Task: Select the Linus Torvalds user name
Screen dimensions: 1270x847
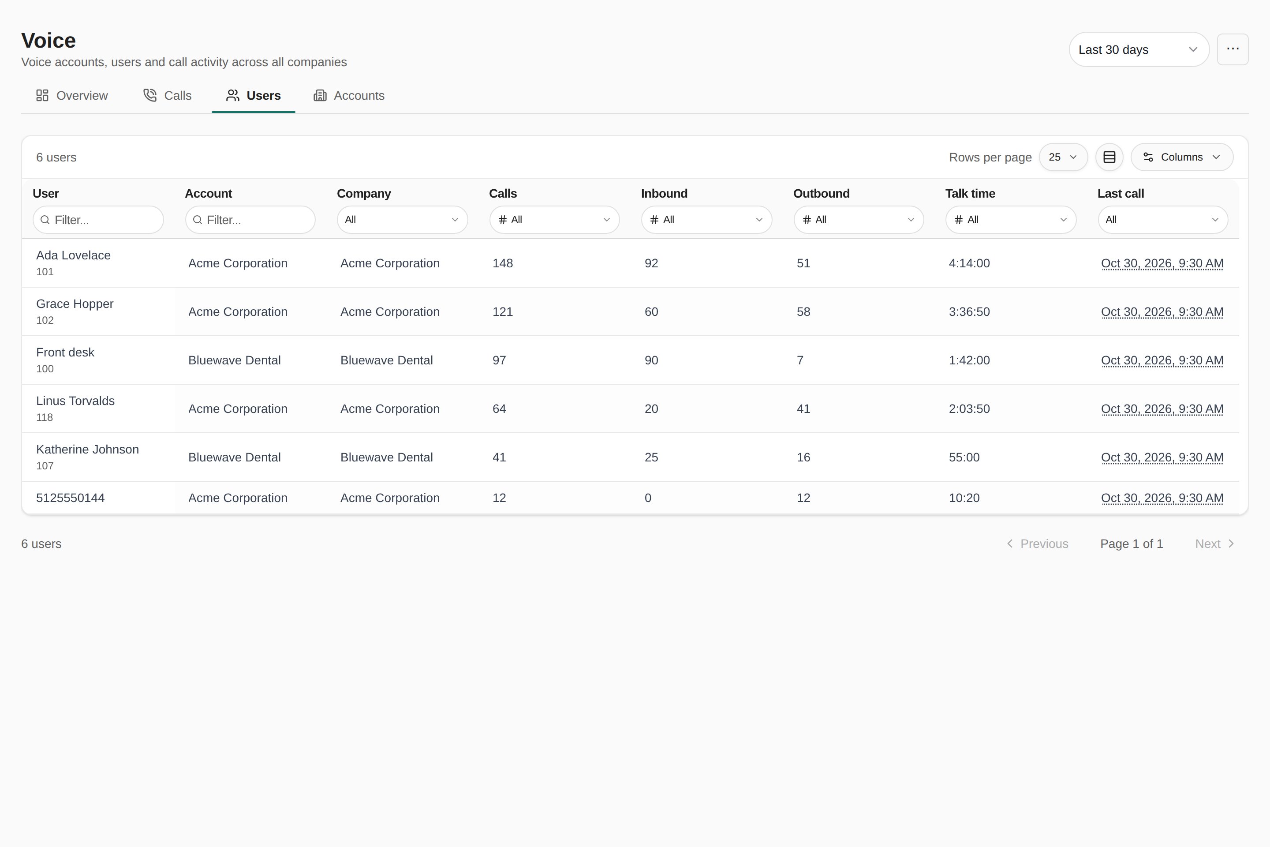Action: [x=75, y=401]
